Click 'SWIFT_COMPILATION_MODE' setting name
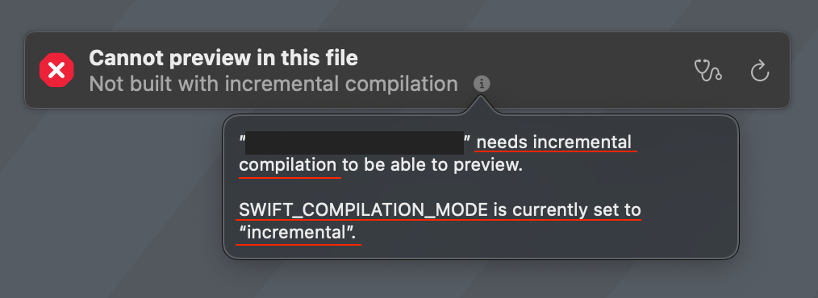This screenshot has width=818, height=298. click(364, 210)
